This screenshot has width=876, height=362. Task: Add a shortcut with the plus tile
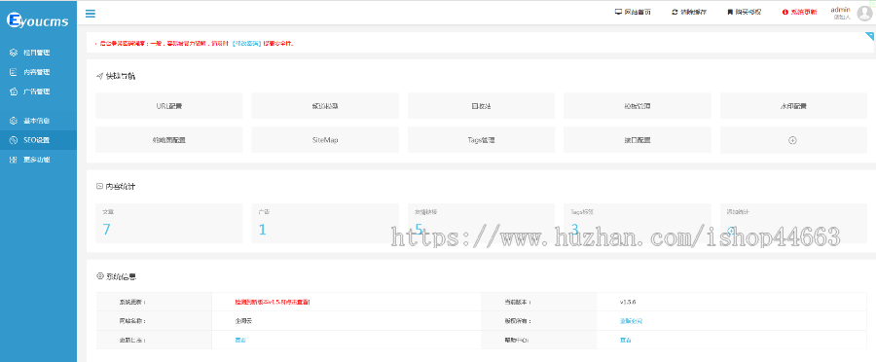point(792,140)
